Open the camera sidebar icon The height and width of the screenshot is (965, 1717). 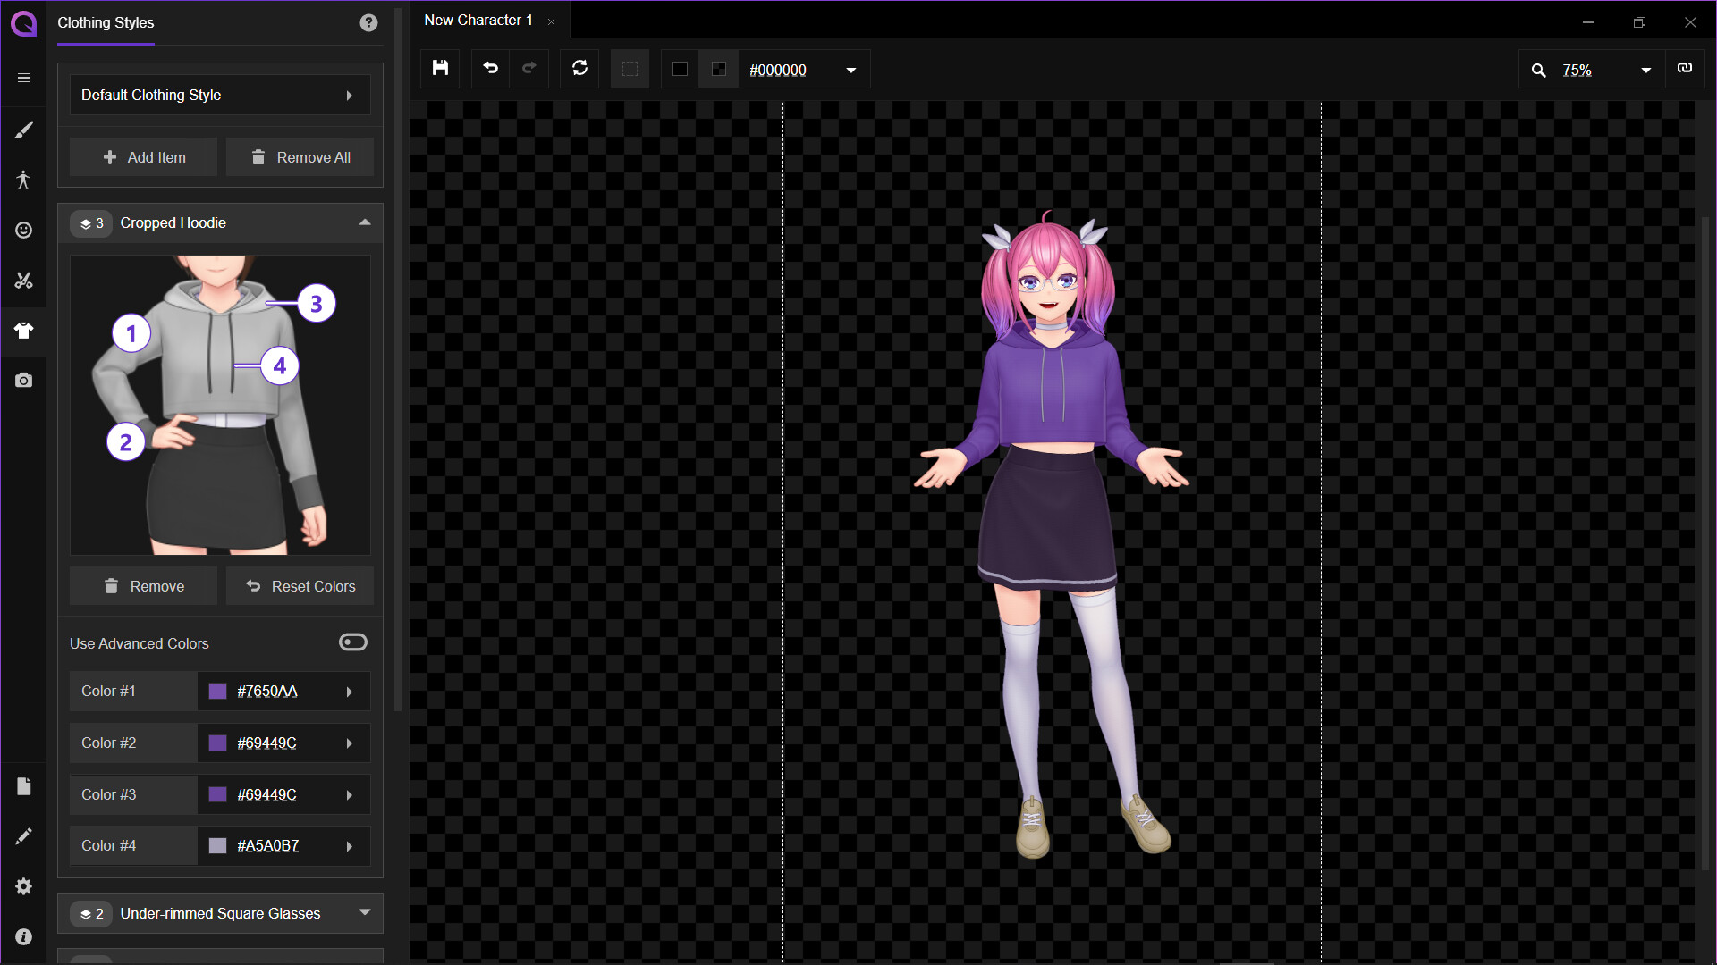(x=23, y=381)
